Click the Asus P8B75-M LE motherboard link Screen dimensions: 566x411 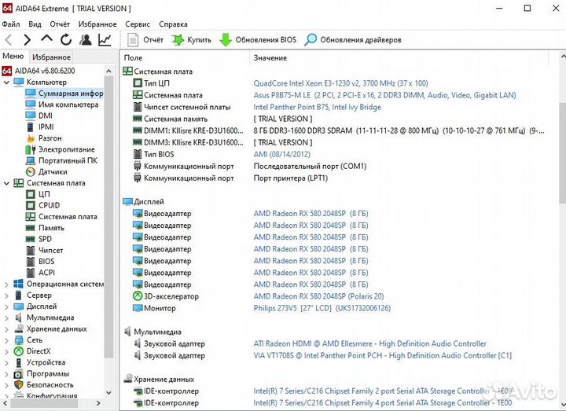pos(384,95)
